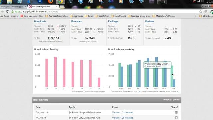Select the Reviews metrics panel
The image size is (213, 120).
point(162,32)
